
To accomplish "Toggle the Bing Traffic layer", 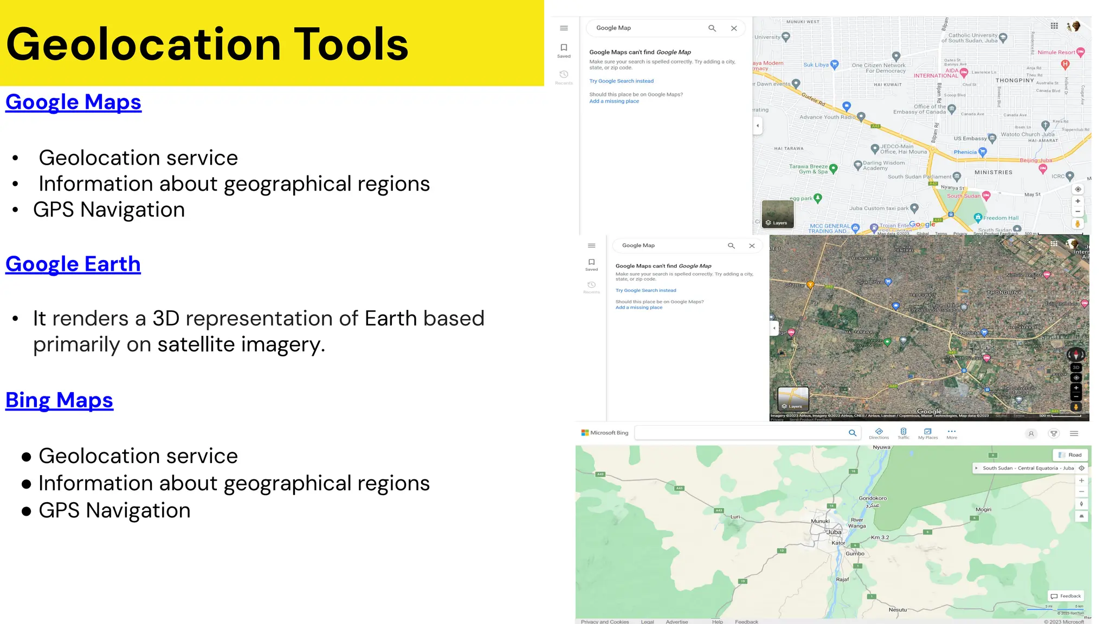I will (904, 433).
